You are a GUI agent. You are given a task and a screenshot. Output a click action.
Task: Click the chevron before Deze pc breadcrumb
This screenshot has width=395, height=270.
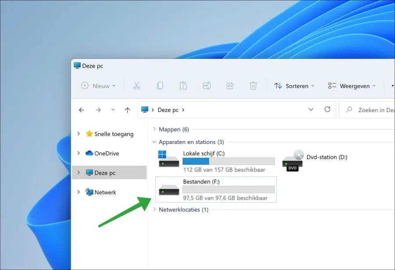tap(153, 110)
